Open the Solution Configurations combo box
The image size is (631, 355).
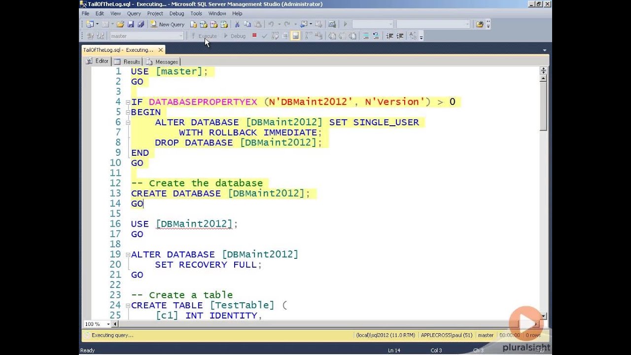click(373, 24)
